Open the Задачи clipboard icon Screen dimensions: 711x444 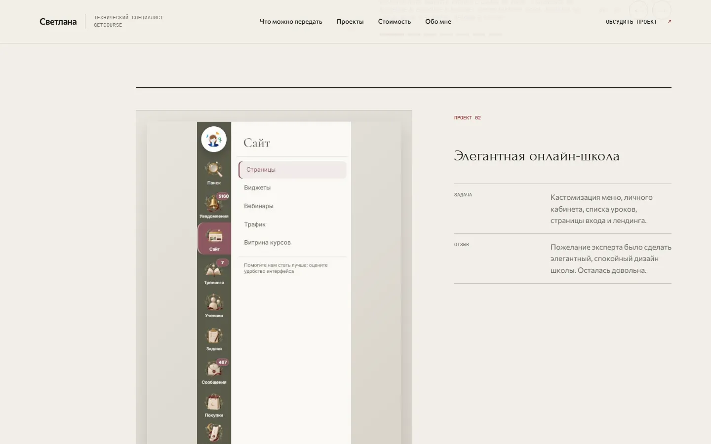point(214,336)
